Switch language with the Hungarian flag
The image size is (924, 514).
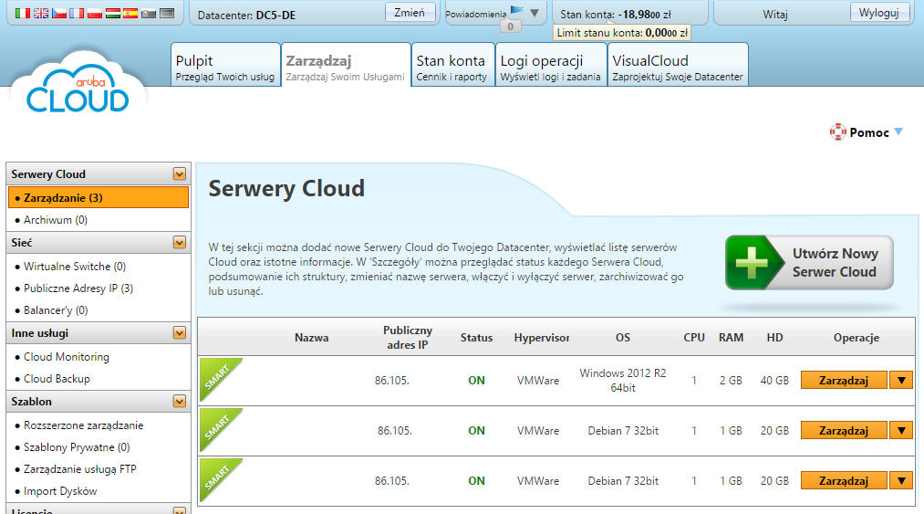click(x=112, y=13)
